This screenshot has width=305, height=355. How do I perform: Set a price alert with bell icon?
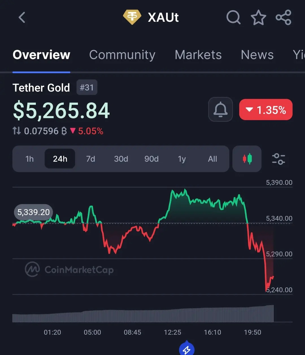click(221, 110)
